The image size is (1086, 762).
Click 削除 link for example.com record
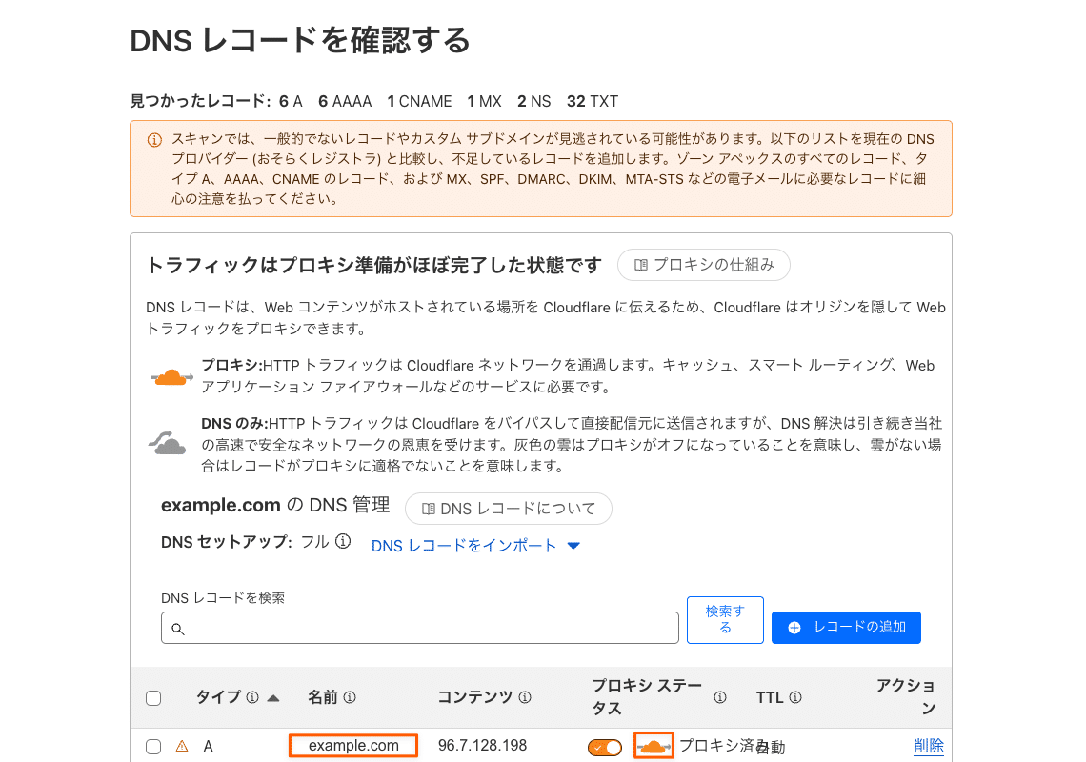click(928, 746)
